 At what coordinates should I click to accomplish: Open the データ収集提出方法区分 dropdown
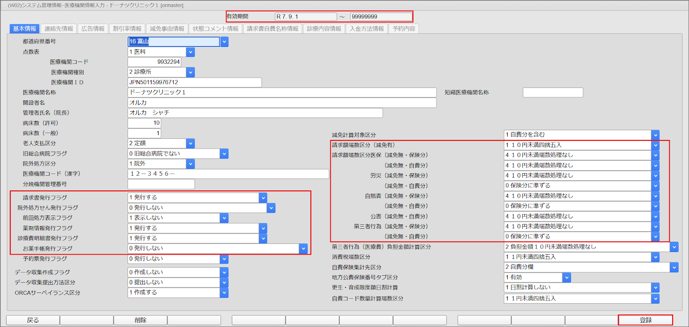point(224,283)
